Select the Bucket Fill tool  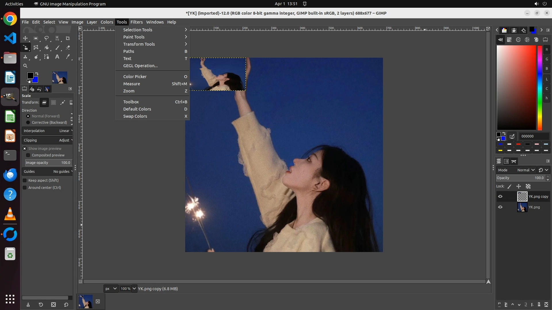point(47,48)
